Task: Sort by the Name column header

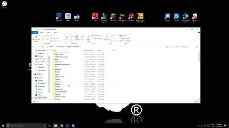Action: [54, 50]
